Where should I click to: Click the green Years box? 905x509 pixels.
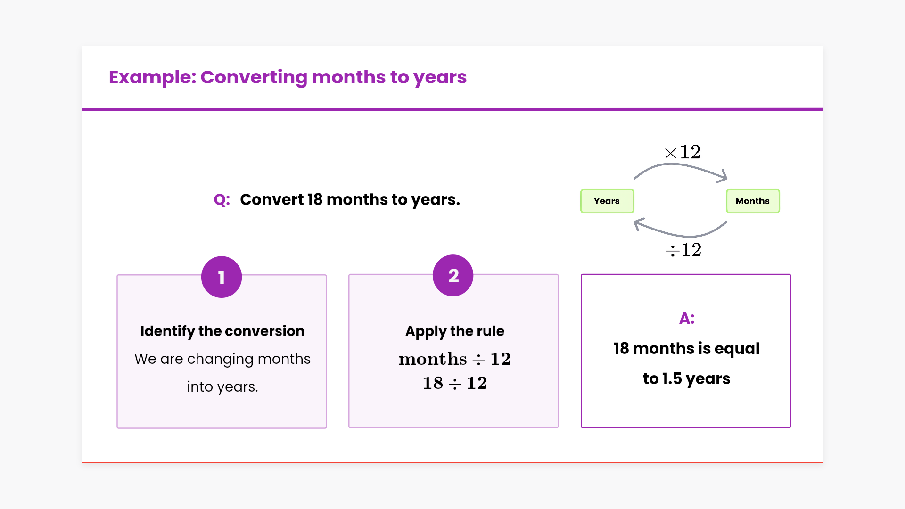click(607, 201)
